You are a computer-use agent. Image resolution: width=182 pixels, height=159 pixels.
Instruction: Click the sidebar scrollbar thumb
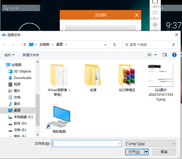point(37,110)
